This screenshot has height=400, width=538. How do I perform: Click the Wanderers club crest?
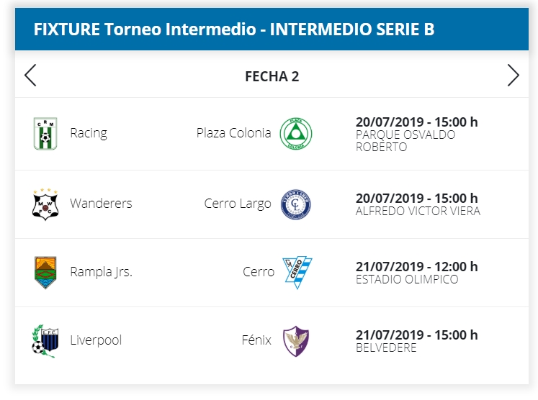tap(46, 204)
